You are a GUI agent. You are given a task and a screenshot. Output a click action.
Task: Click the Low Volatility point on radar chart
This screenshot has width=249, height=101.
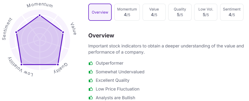click(22, 64)
